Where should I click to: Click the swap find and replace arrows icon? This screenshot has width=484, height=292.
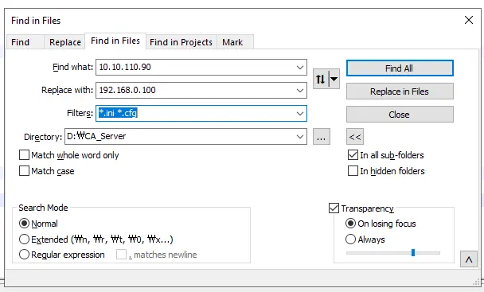pyautogui.click(x=321, y=79)
